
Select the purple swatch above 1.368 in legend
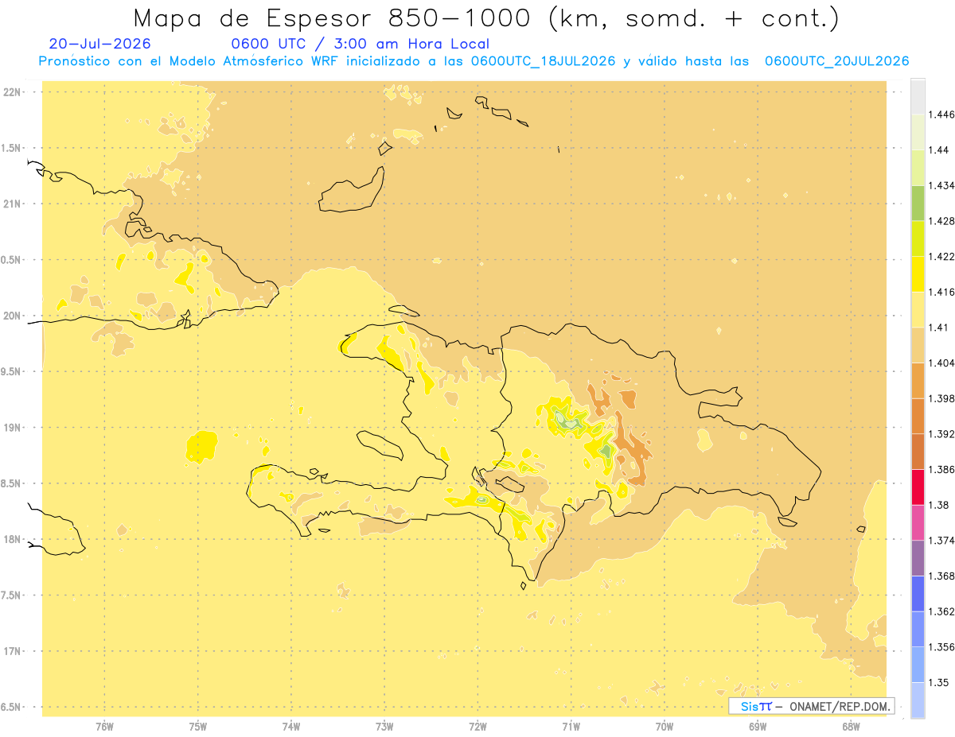coord(918,558)
